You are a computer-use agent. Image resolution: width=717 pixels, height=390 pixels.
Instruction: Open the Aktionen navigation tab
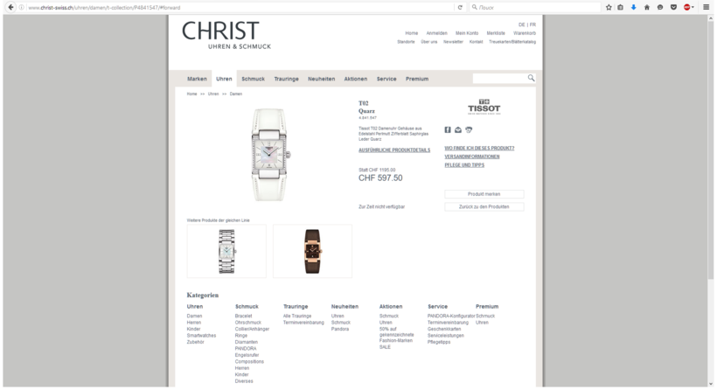point(356,79)
